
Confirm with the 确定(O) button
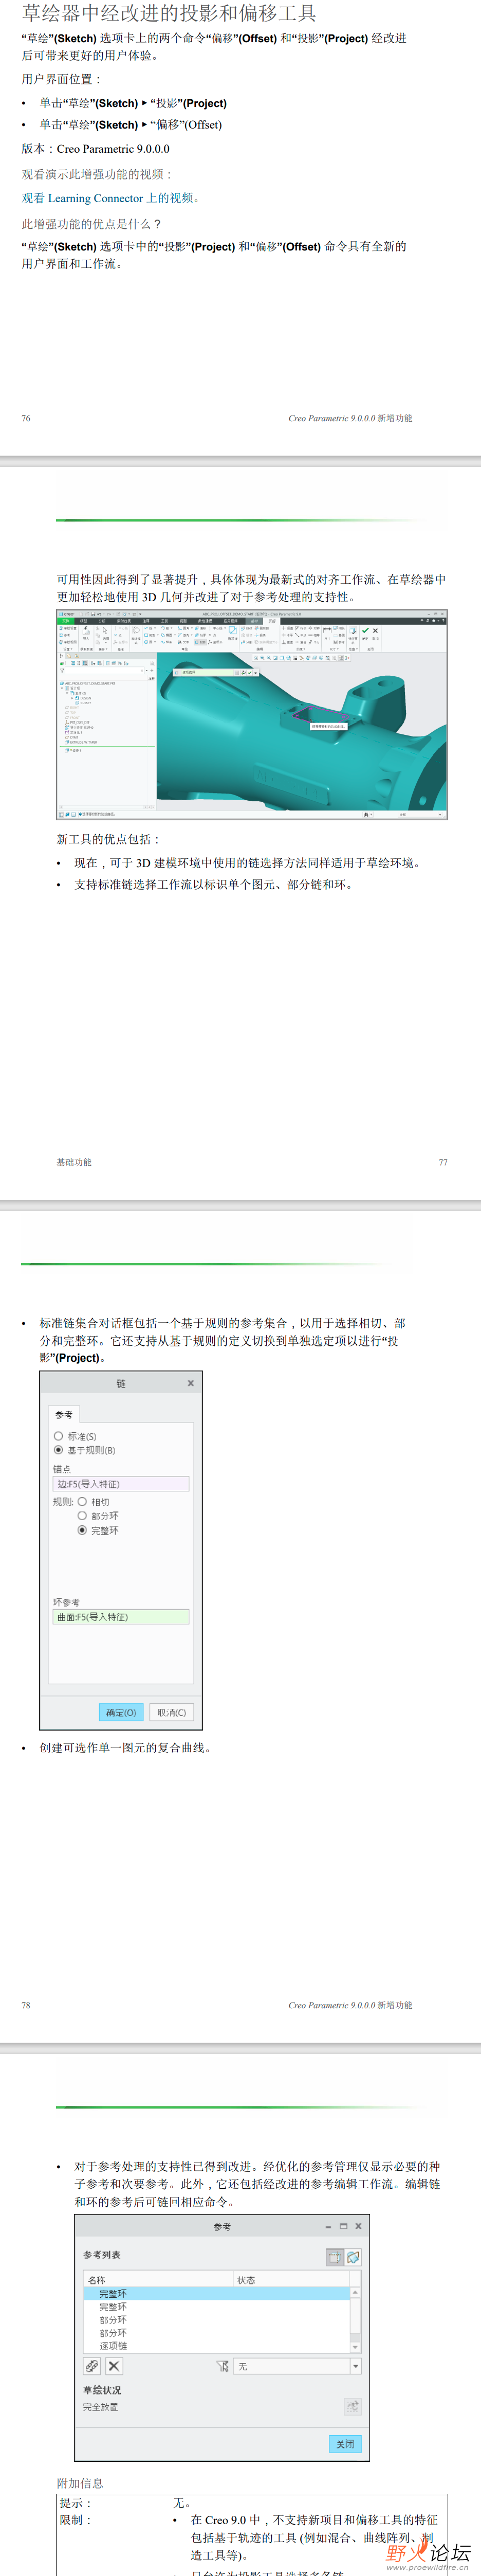click(121, 1713)
